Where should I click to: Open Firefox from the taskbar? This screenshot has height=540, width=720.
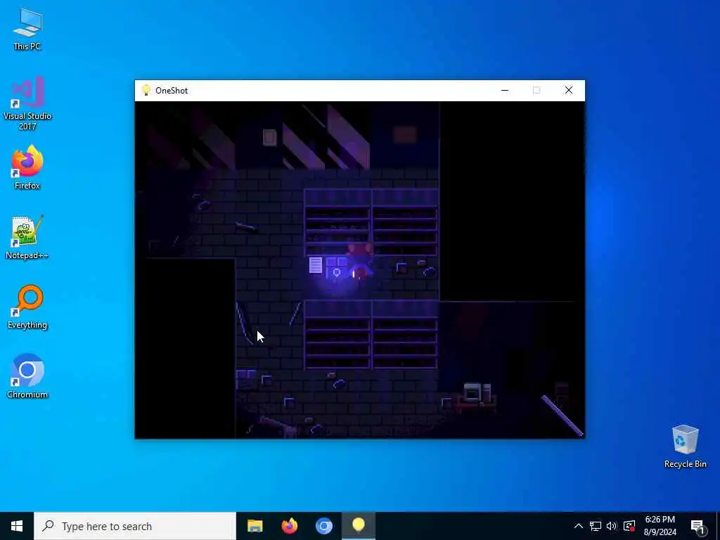tap(289, 526)
